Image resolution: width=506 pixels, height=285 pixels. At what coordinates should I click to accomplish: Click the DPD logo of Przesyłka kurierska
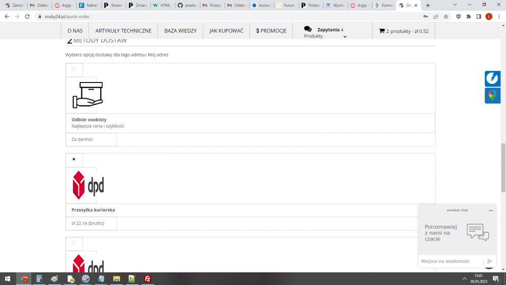coord(89,185)
